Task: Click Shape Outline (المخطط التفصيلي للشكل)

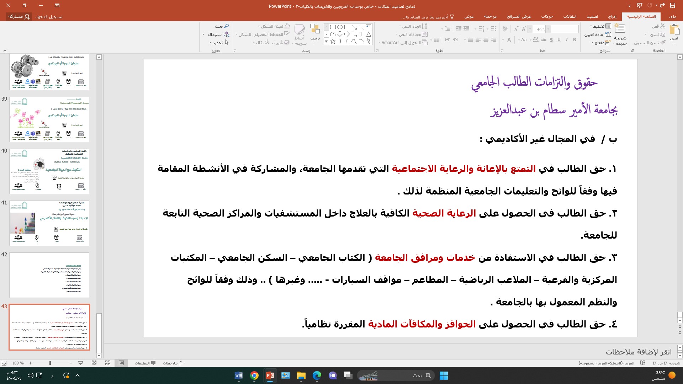Action: [x=263, y=34]
